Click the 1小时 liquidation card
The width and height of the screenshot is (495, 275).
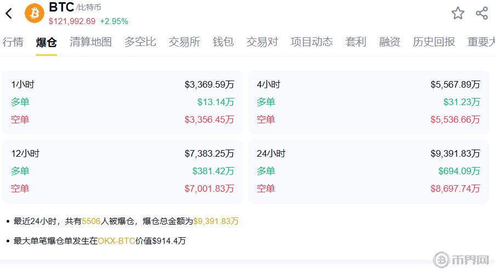coord(122,102)
